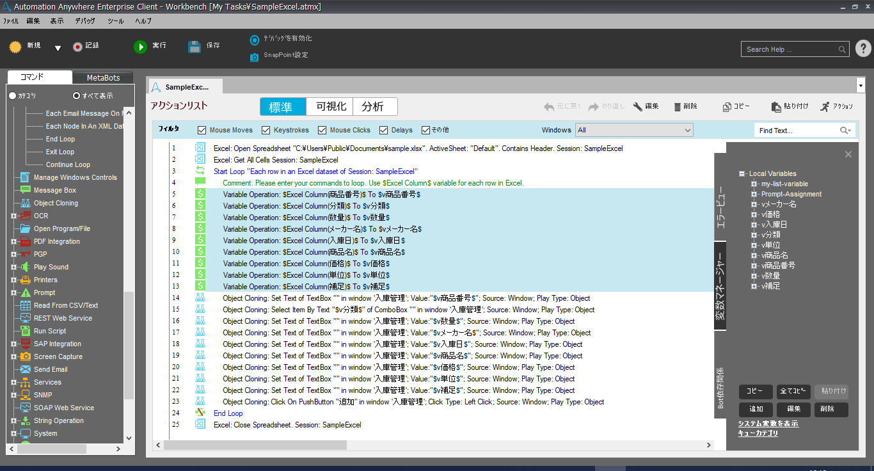The width and height of the screenshot is (874, 471).
Task: Close the variable manager panel with X
Action: click(848, 154)
